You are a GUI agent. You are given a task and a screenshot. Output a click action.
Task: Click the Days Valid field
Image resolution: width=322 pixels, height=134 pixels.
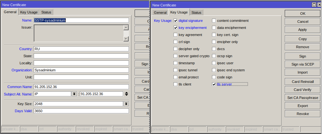(x=81, y=111)
